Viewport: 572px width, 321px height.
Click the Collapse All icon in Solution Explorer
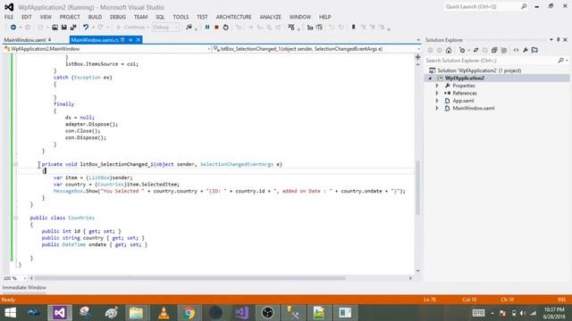(494, 50)
